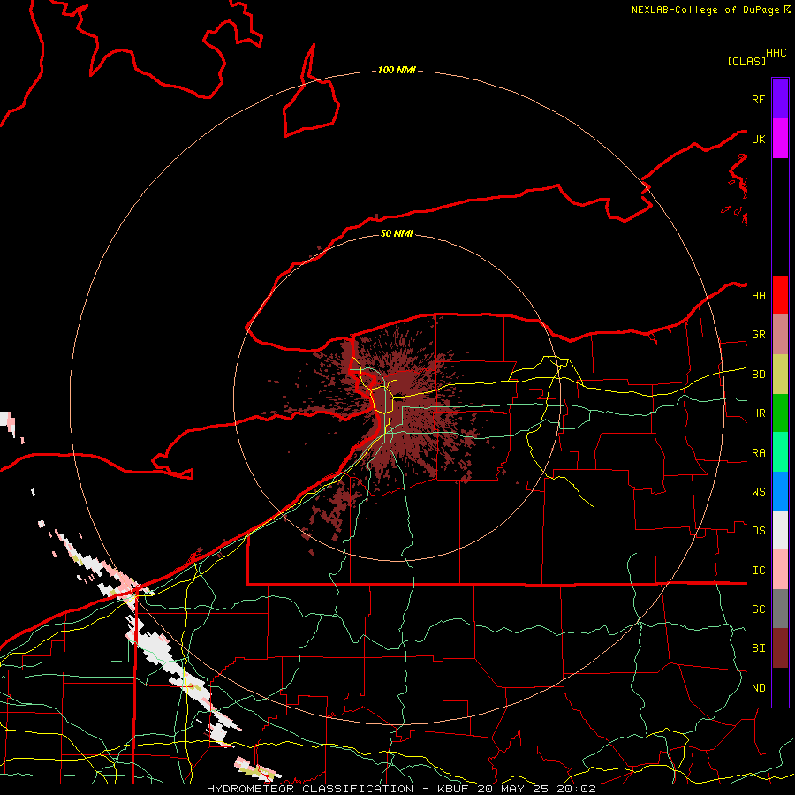Click the black ND no-data swatch
795x795 pixels.
tap(780, 687)
